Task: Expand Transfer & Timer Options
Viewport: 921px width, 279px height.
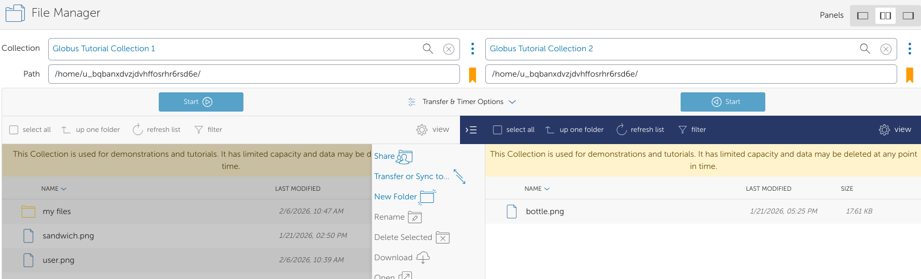Action: 462,102
